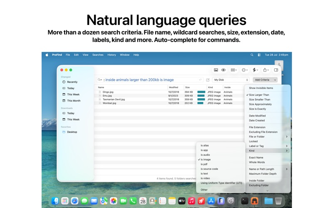Screen dimensions: 333x208
Task: Open the Terminal icon in the Dock
Action: pos(245,201)
